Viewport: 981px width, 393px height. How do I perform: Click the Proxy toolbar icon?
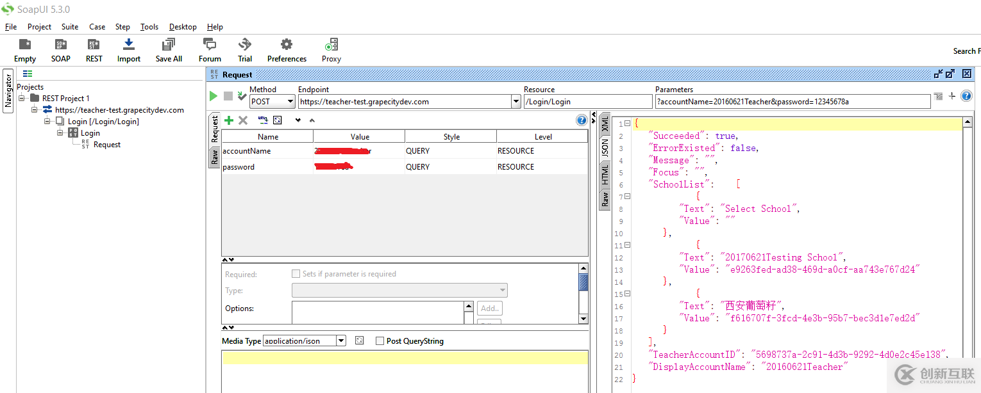pyautogui.click(x=331, y=51)
